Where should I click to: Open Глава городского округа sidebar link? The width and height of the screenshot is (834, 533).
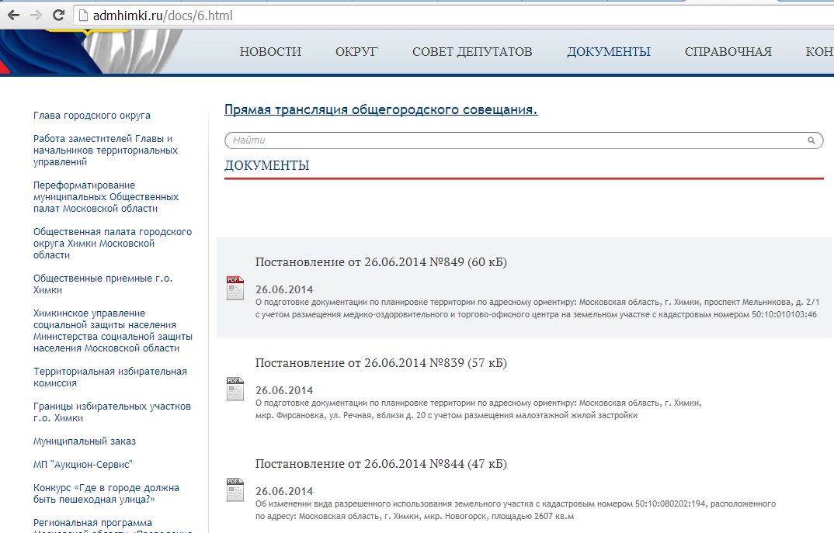pyautogui.click(x=92, y=116)
